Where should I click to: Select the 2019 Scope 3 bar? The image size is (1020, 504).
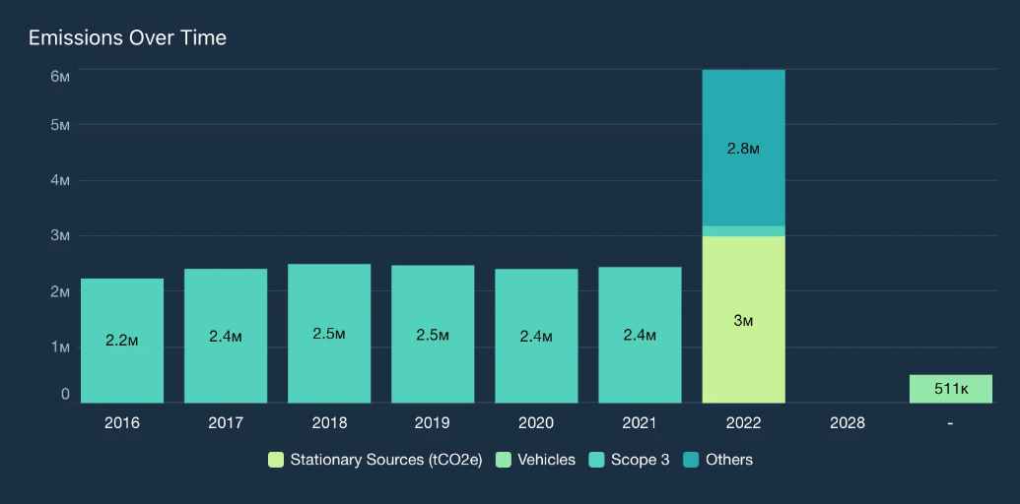[x=433, y=335]
